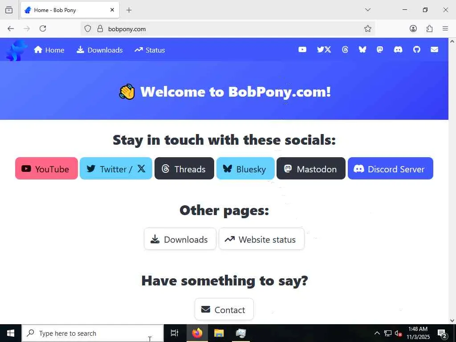Click the Discord Server button
Screen dimensions: 456x342
tap(391, 168)
